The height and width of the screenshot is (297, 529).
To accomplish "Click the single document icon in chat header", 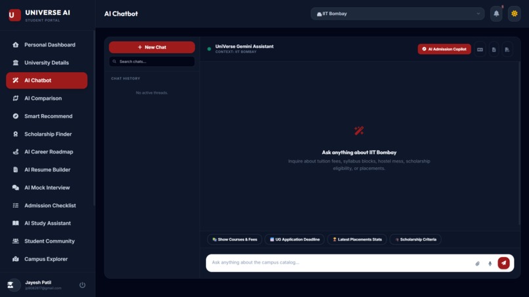I will pyautogui.click(x=494, y=50).
